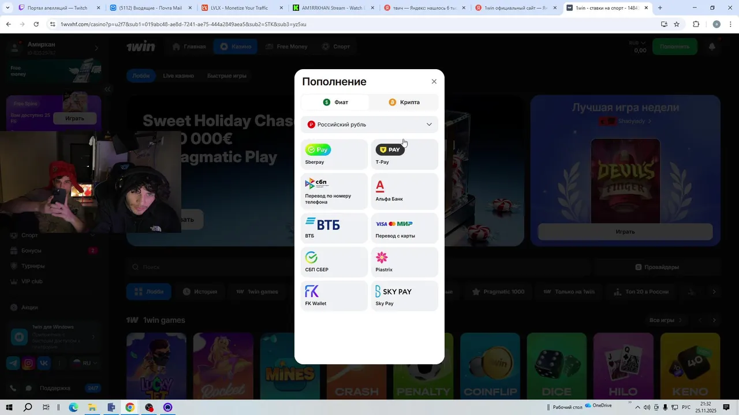Select СБП transfer by phone number
Screen dimensions: 739x415
[334, 191]
